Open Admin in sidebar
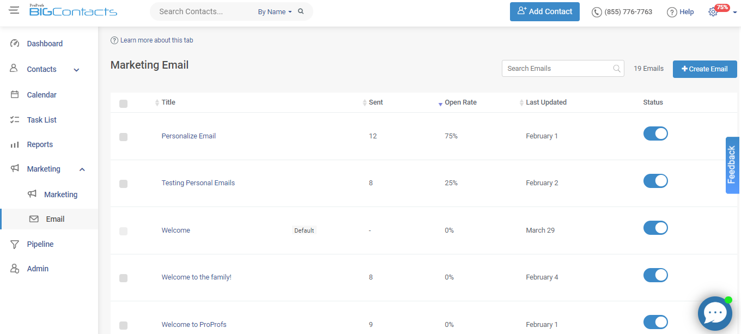741x334 pixels. click(38, 269)
